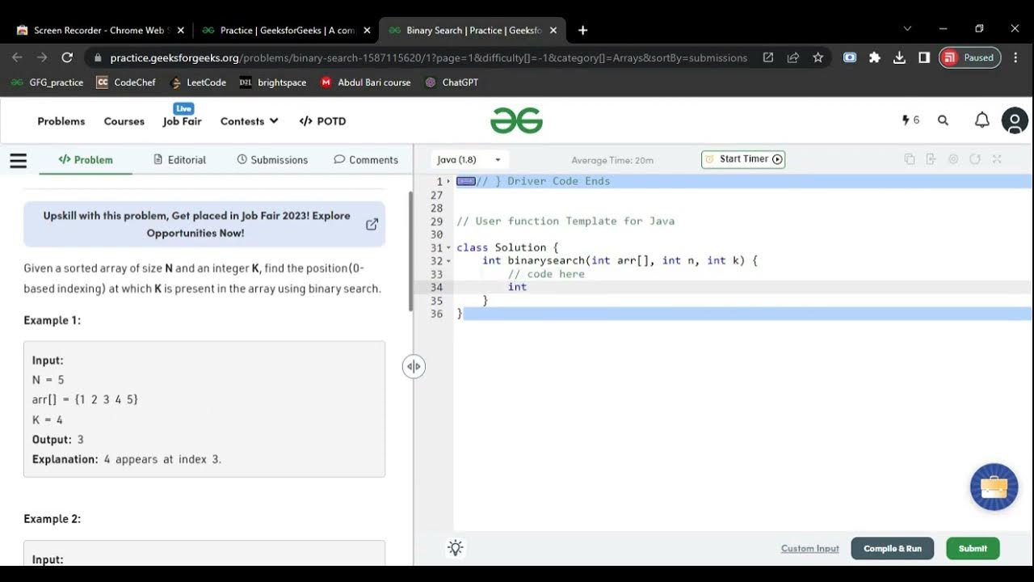This screenshot has height=582, width=1034.
Task: Open the Courses nav item
Action: point(124,121)
